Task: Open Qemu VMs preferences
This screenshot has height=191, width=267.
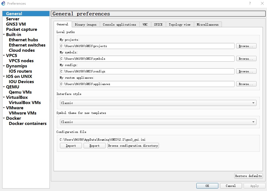Action: [20, 92]
